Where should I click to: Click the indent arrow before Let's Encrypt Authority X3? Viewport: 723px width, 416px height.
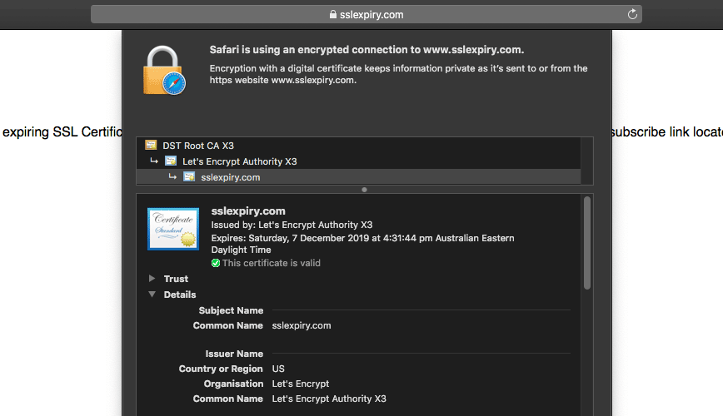tap(154, 161)
